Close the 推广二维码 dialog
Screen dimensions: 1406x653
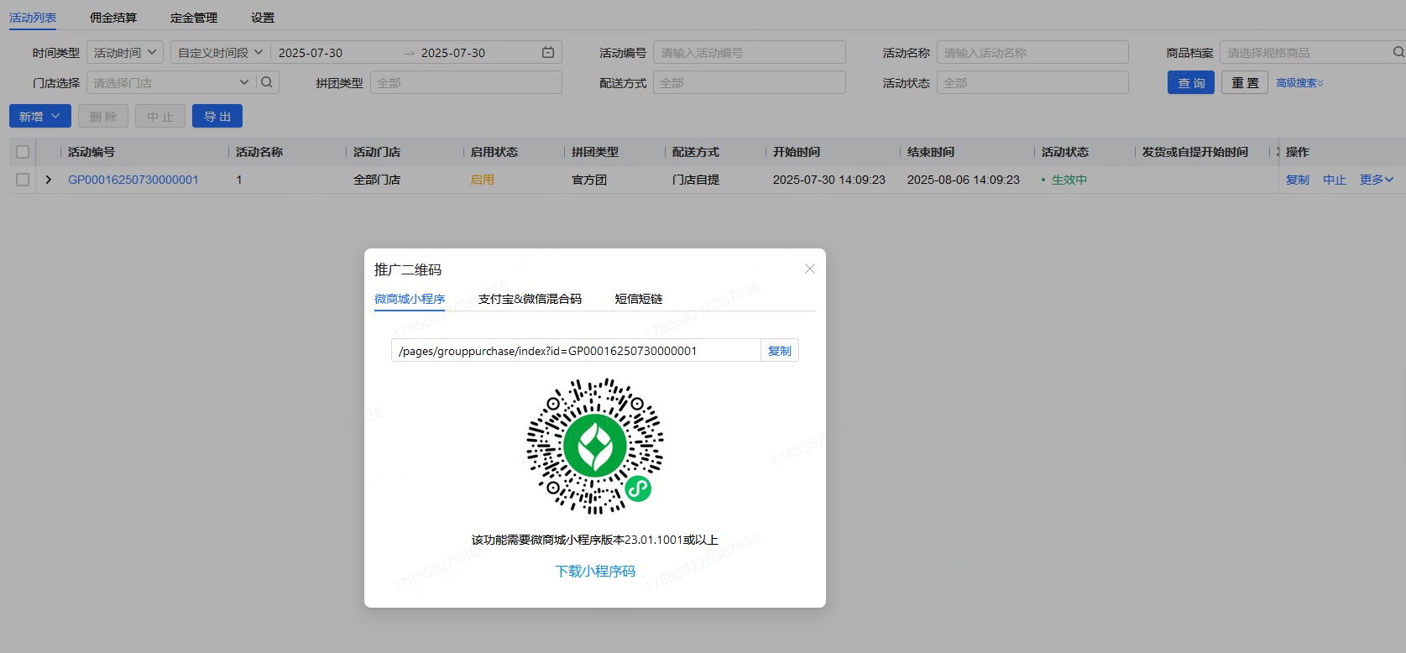[x=810, y=269]
